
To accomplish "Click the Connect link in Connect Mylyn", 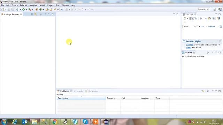I will (x=190, y=45).
